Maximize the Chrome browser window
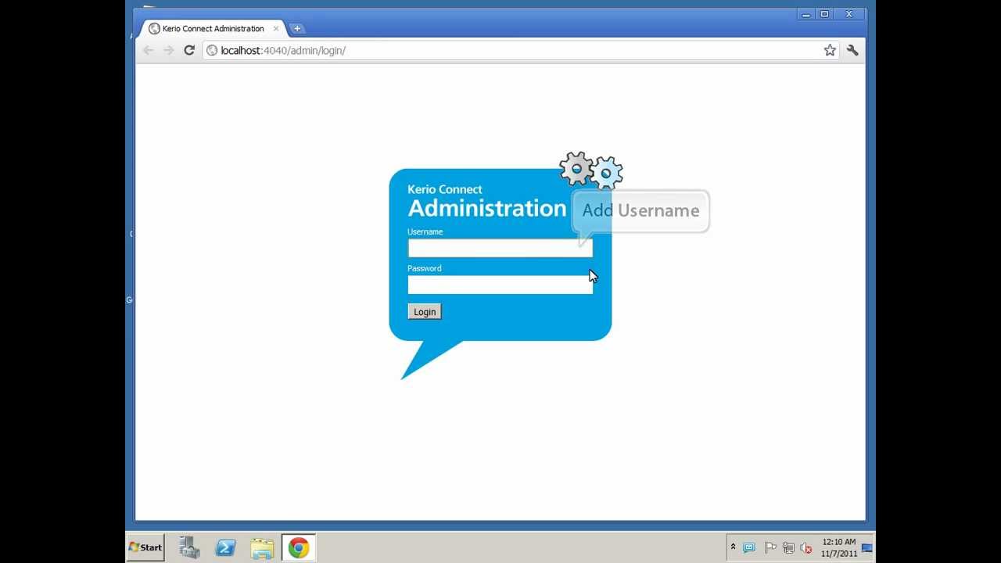 [824, 14]
